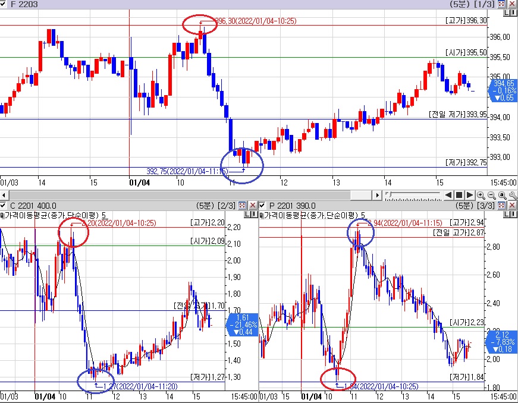
Task: Toggle the F 2203 chart checkbox
Action: pos(2,4)
